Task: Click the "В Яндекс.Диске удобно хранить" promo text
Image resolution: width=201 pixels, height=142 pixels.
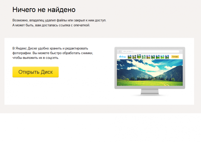Action: (50, 48)
